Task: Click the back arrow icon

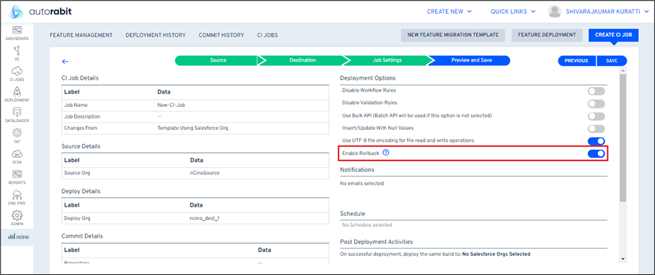Action: click(65, 61)
